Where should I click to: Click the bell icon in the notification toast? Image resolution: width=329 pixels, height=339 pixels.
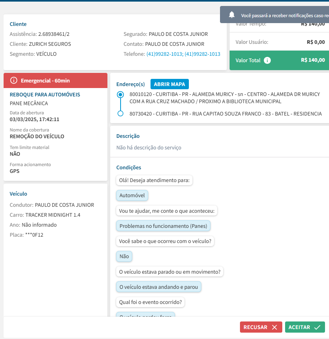(232, 15)
